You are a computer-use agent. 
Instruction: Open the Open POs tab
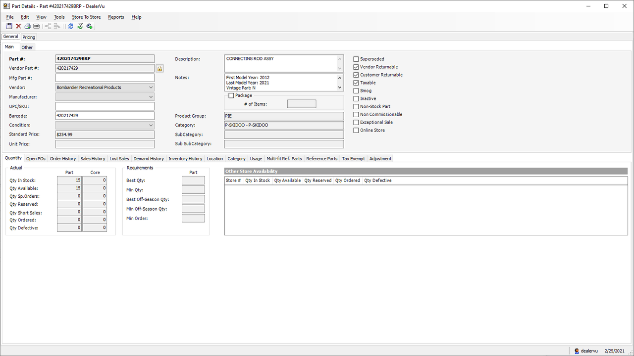coord(36,159)
